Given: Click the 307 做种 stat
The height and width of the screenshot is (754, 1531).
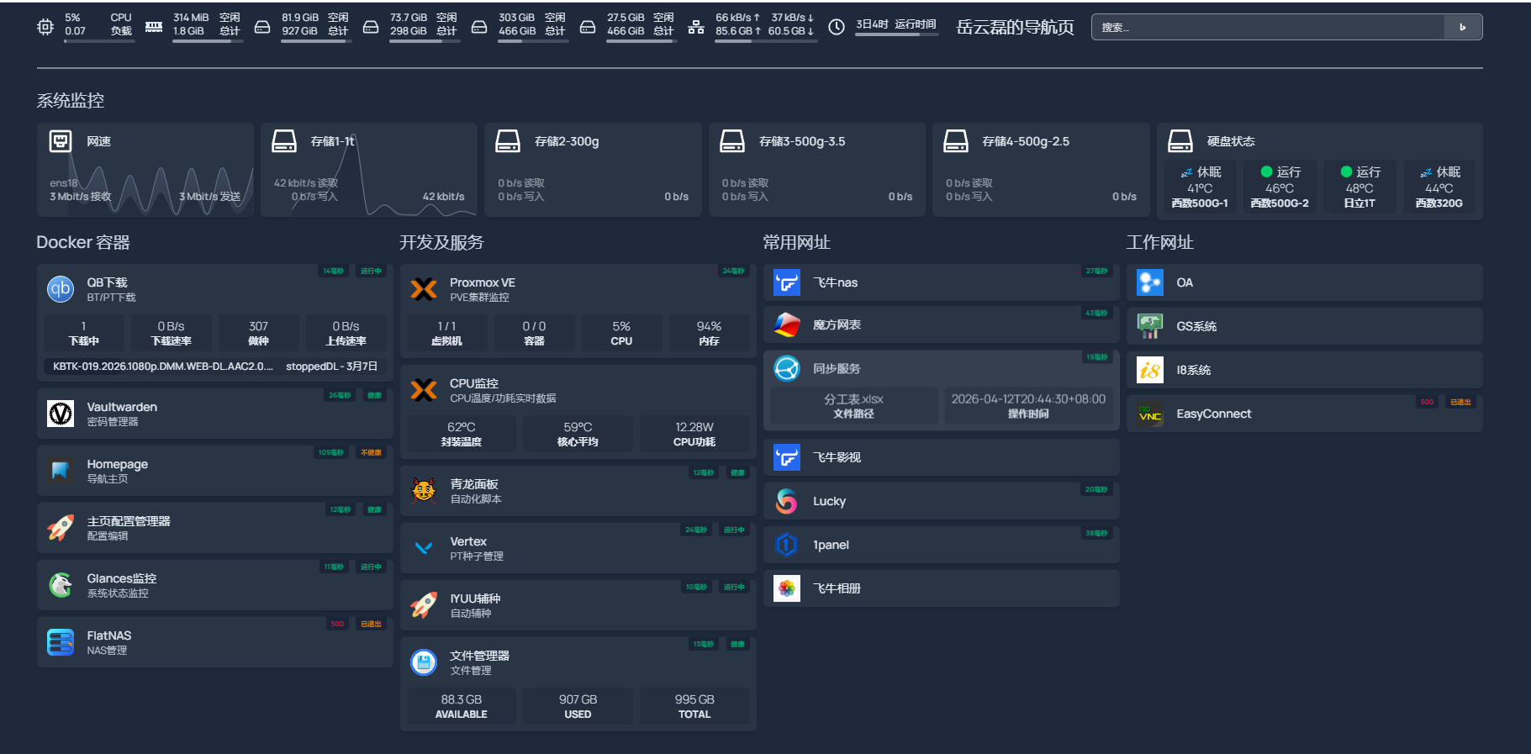Looking at the screenshot, I should (259, 333).
